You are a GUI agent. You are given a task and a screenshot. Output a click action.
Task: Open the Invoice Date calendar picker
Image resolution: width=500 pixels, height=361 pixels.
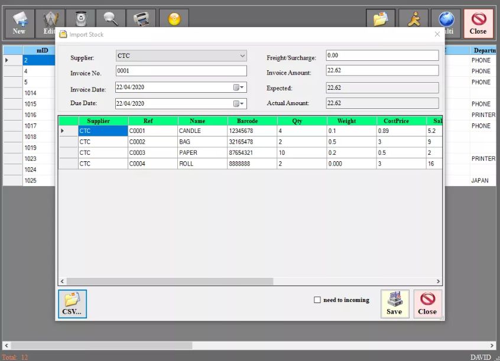point(238,87)
